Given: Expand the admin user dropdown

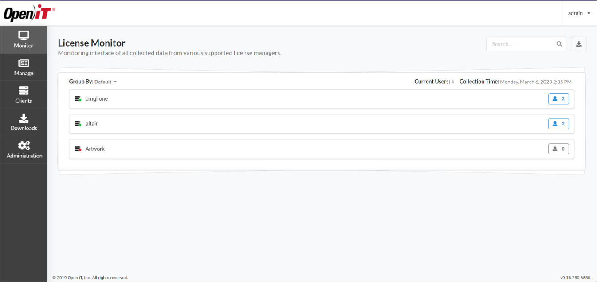Looking at the screenshot, I should (579, 13).
